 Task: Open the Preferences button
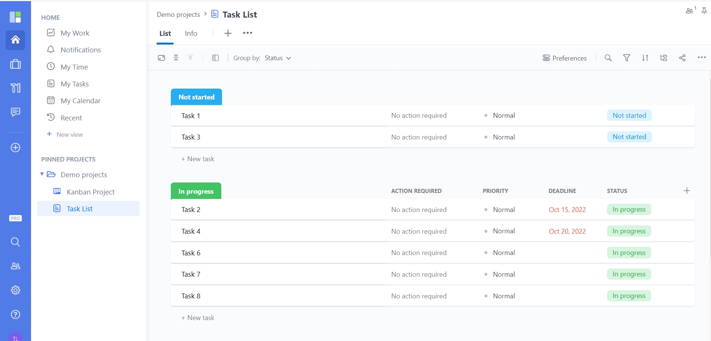click(564, 58)
